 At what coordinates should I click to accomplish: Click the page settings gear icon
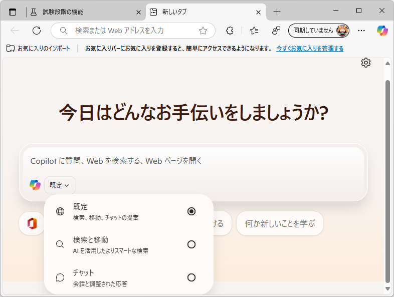tap(366, 63)
